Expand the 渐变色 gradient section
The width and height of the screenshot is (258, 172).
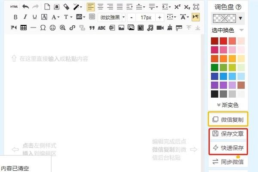[x=228, y=105]
